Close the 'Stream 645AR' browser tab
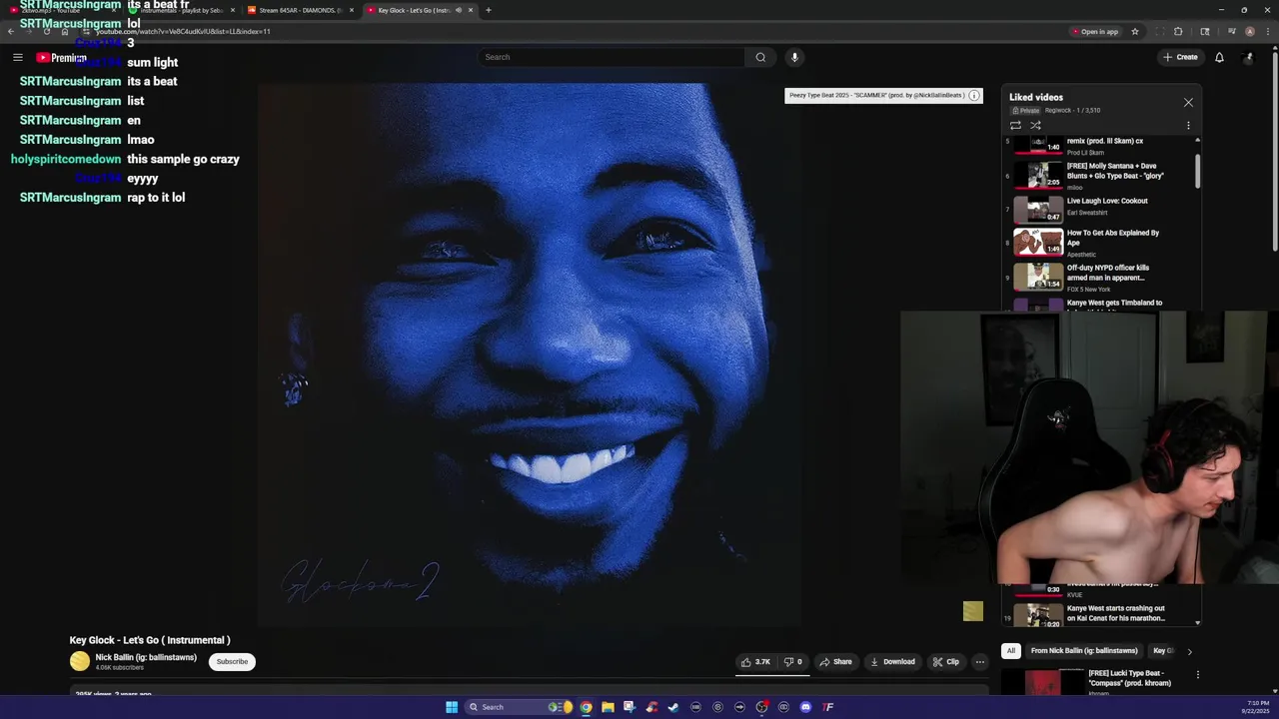Image resolution: width=1279 pixels, height=719 pixels. coord(351,10)
